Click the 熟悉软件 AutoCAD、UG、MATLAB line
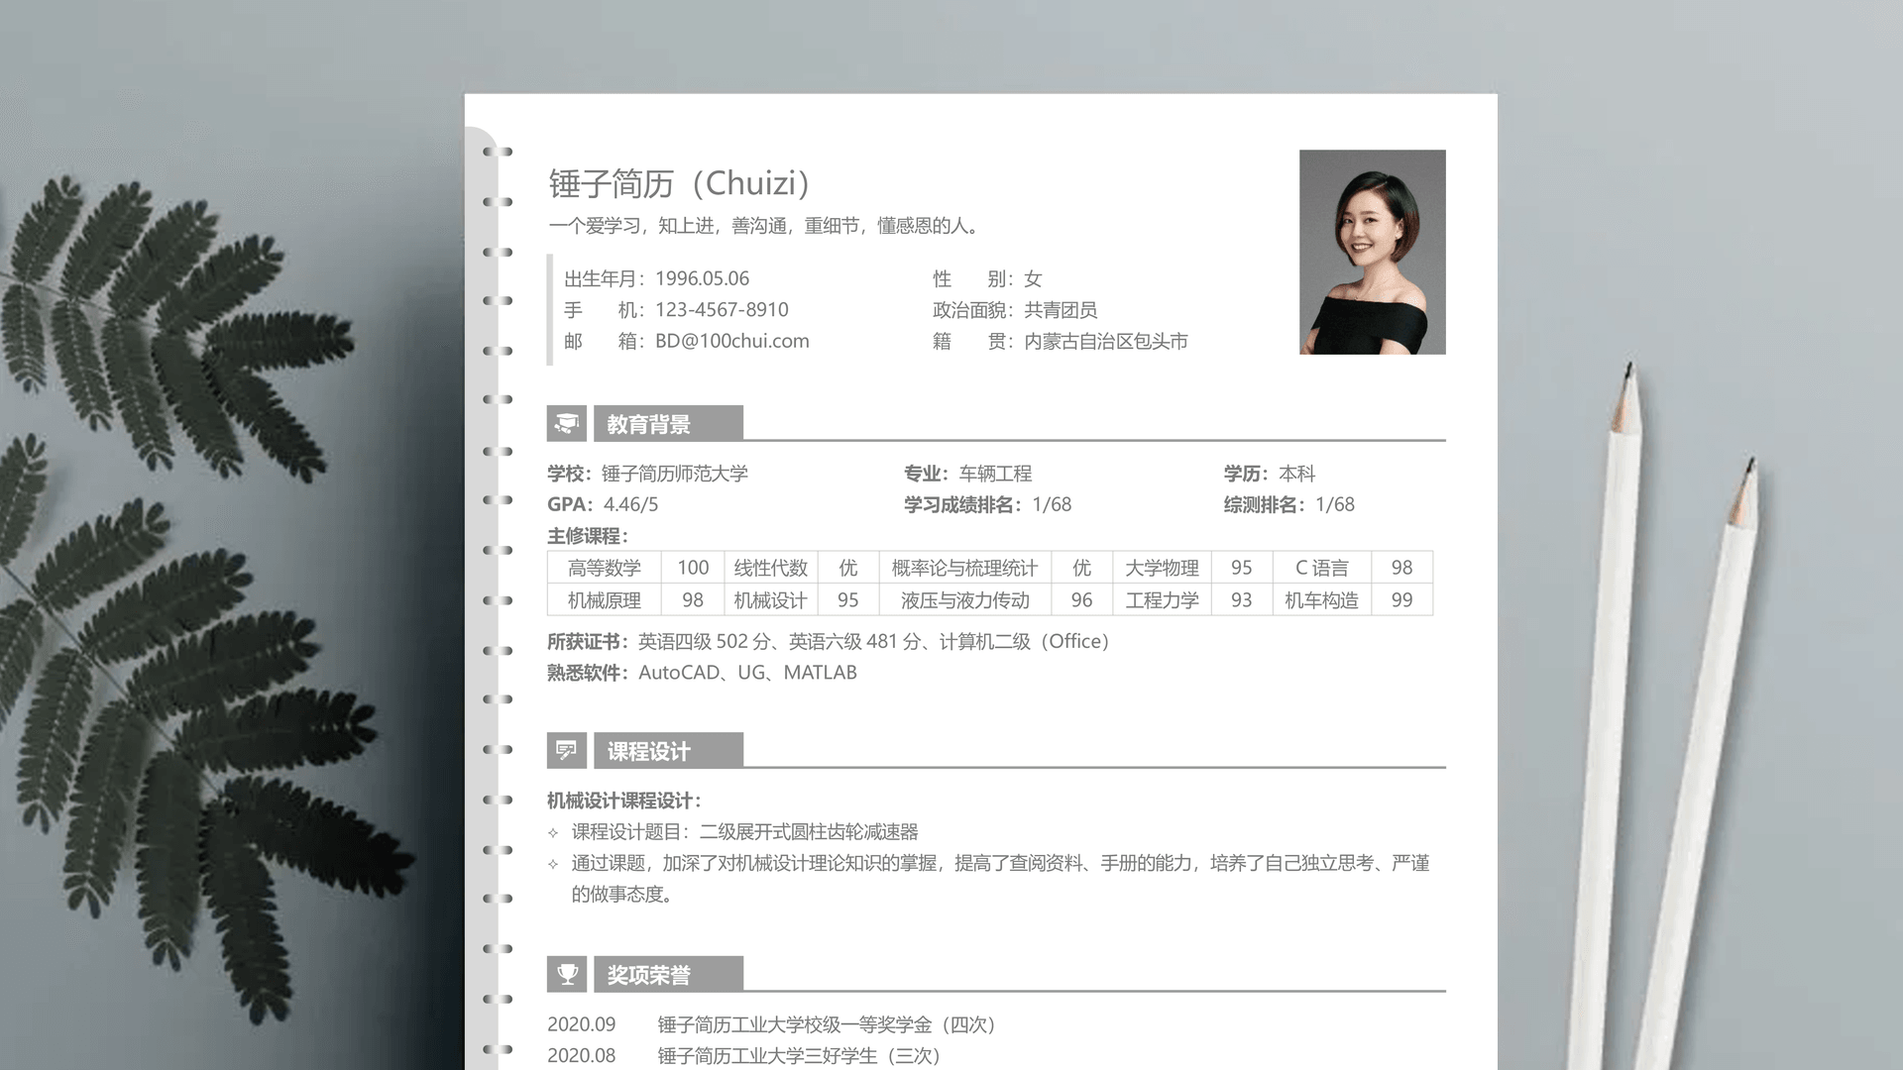Screen dimensions: 1903x1070 (x=702, y=673)
